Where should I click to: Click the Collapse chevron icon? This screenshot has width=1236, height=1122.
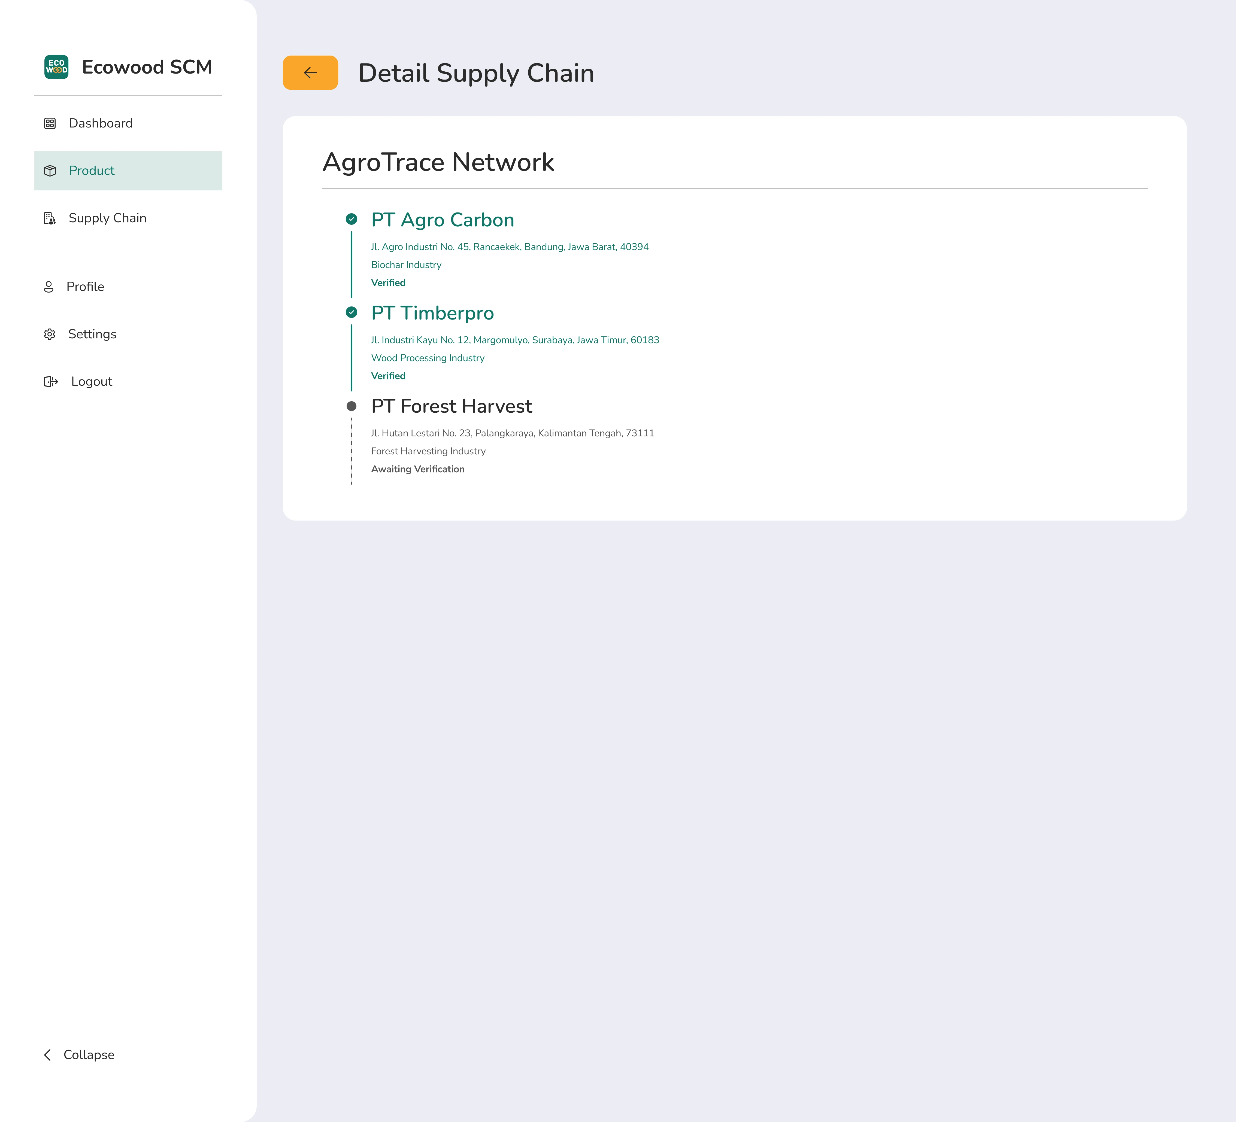pos(47,1055)
